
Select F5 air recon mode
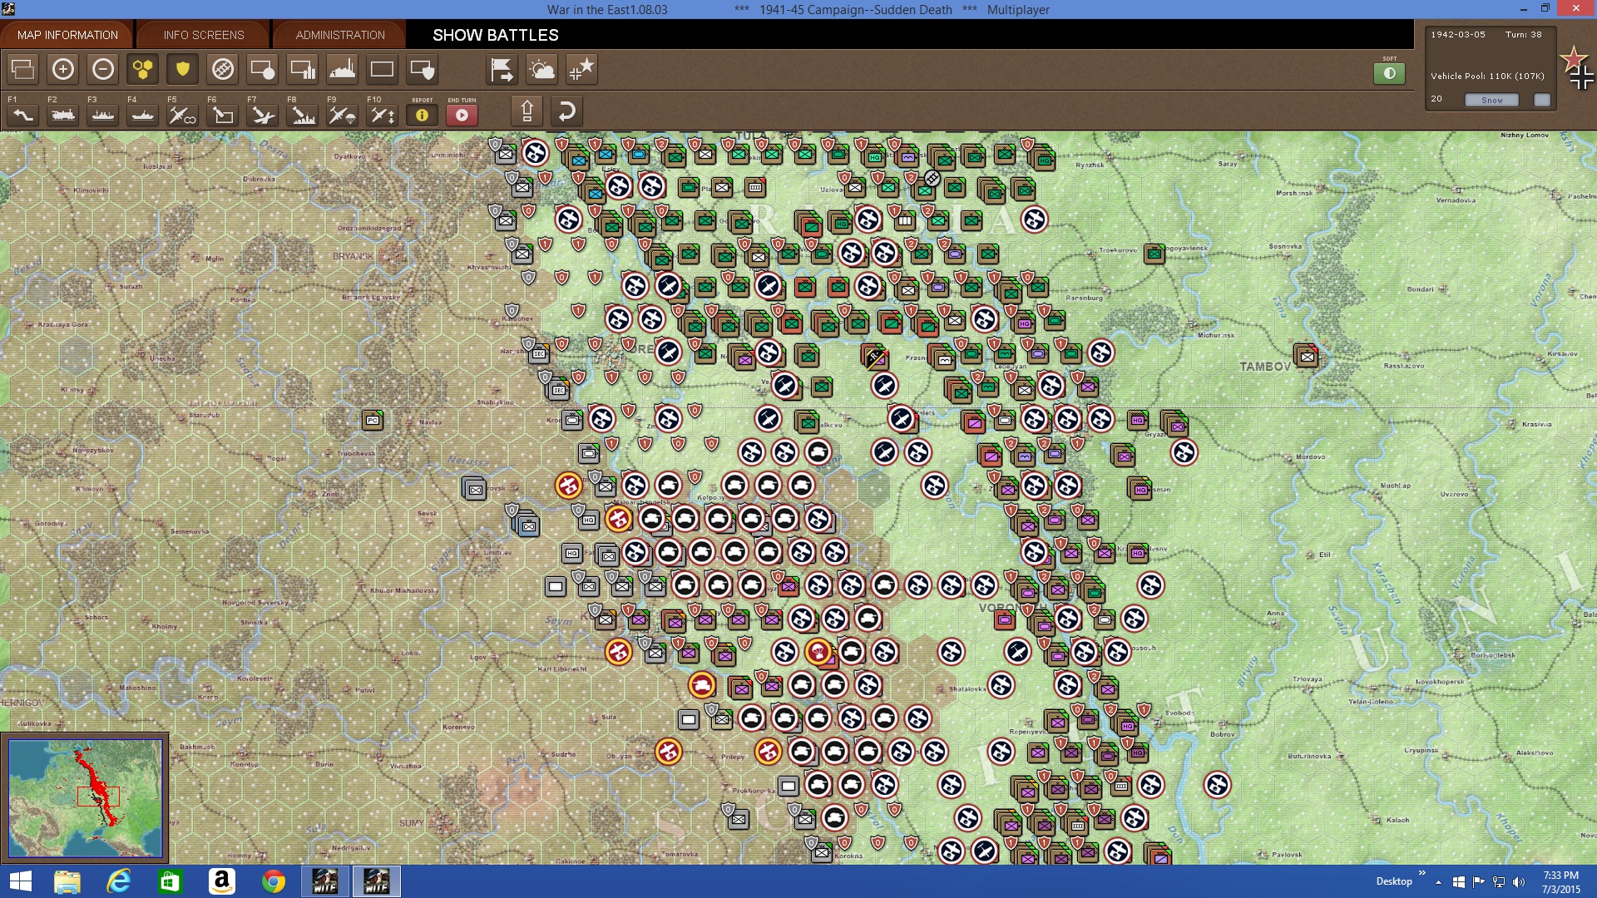coord(183,115)
